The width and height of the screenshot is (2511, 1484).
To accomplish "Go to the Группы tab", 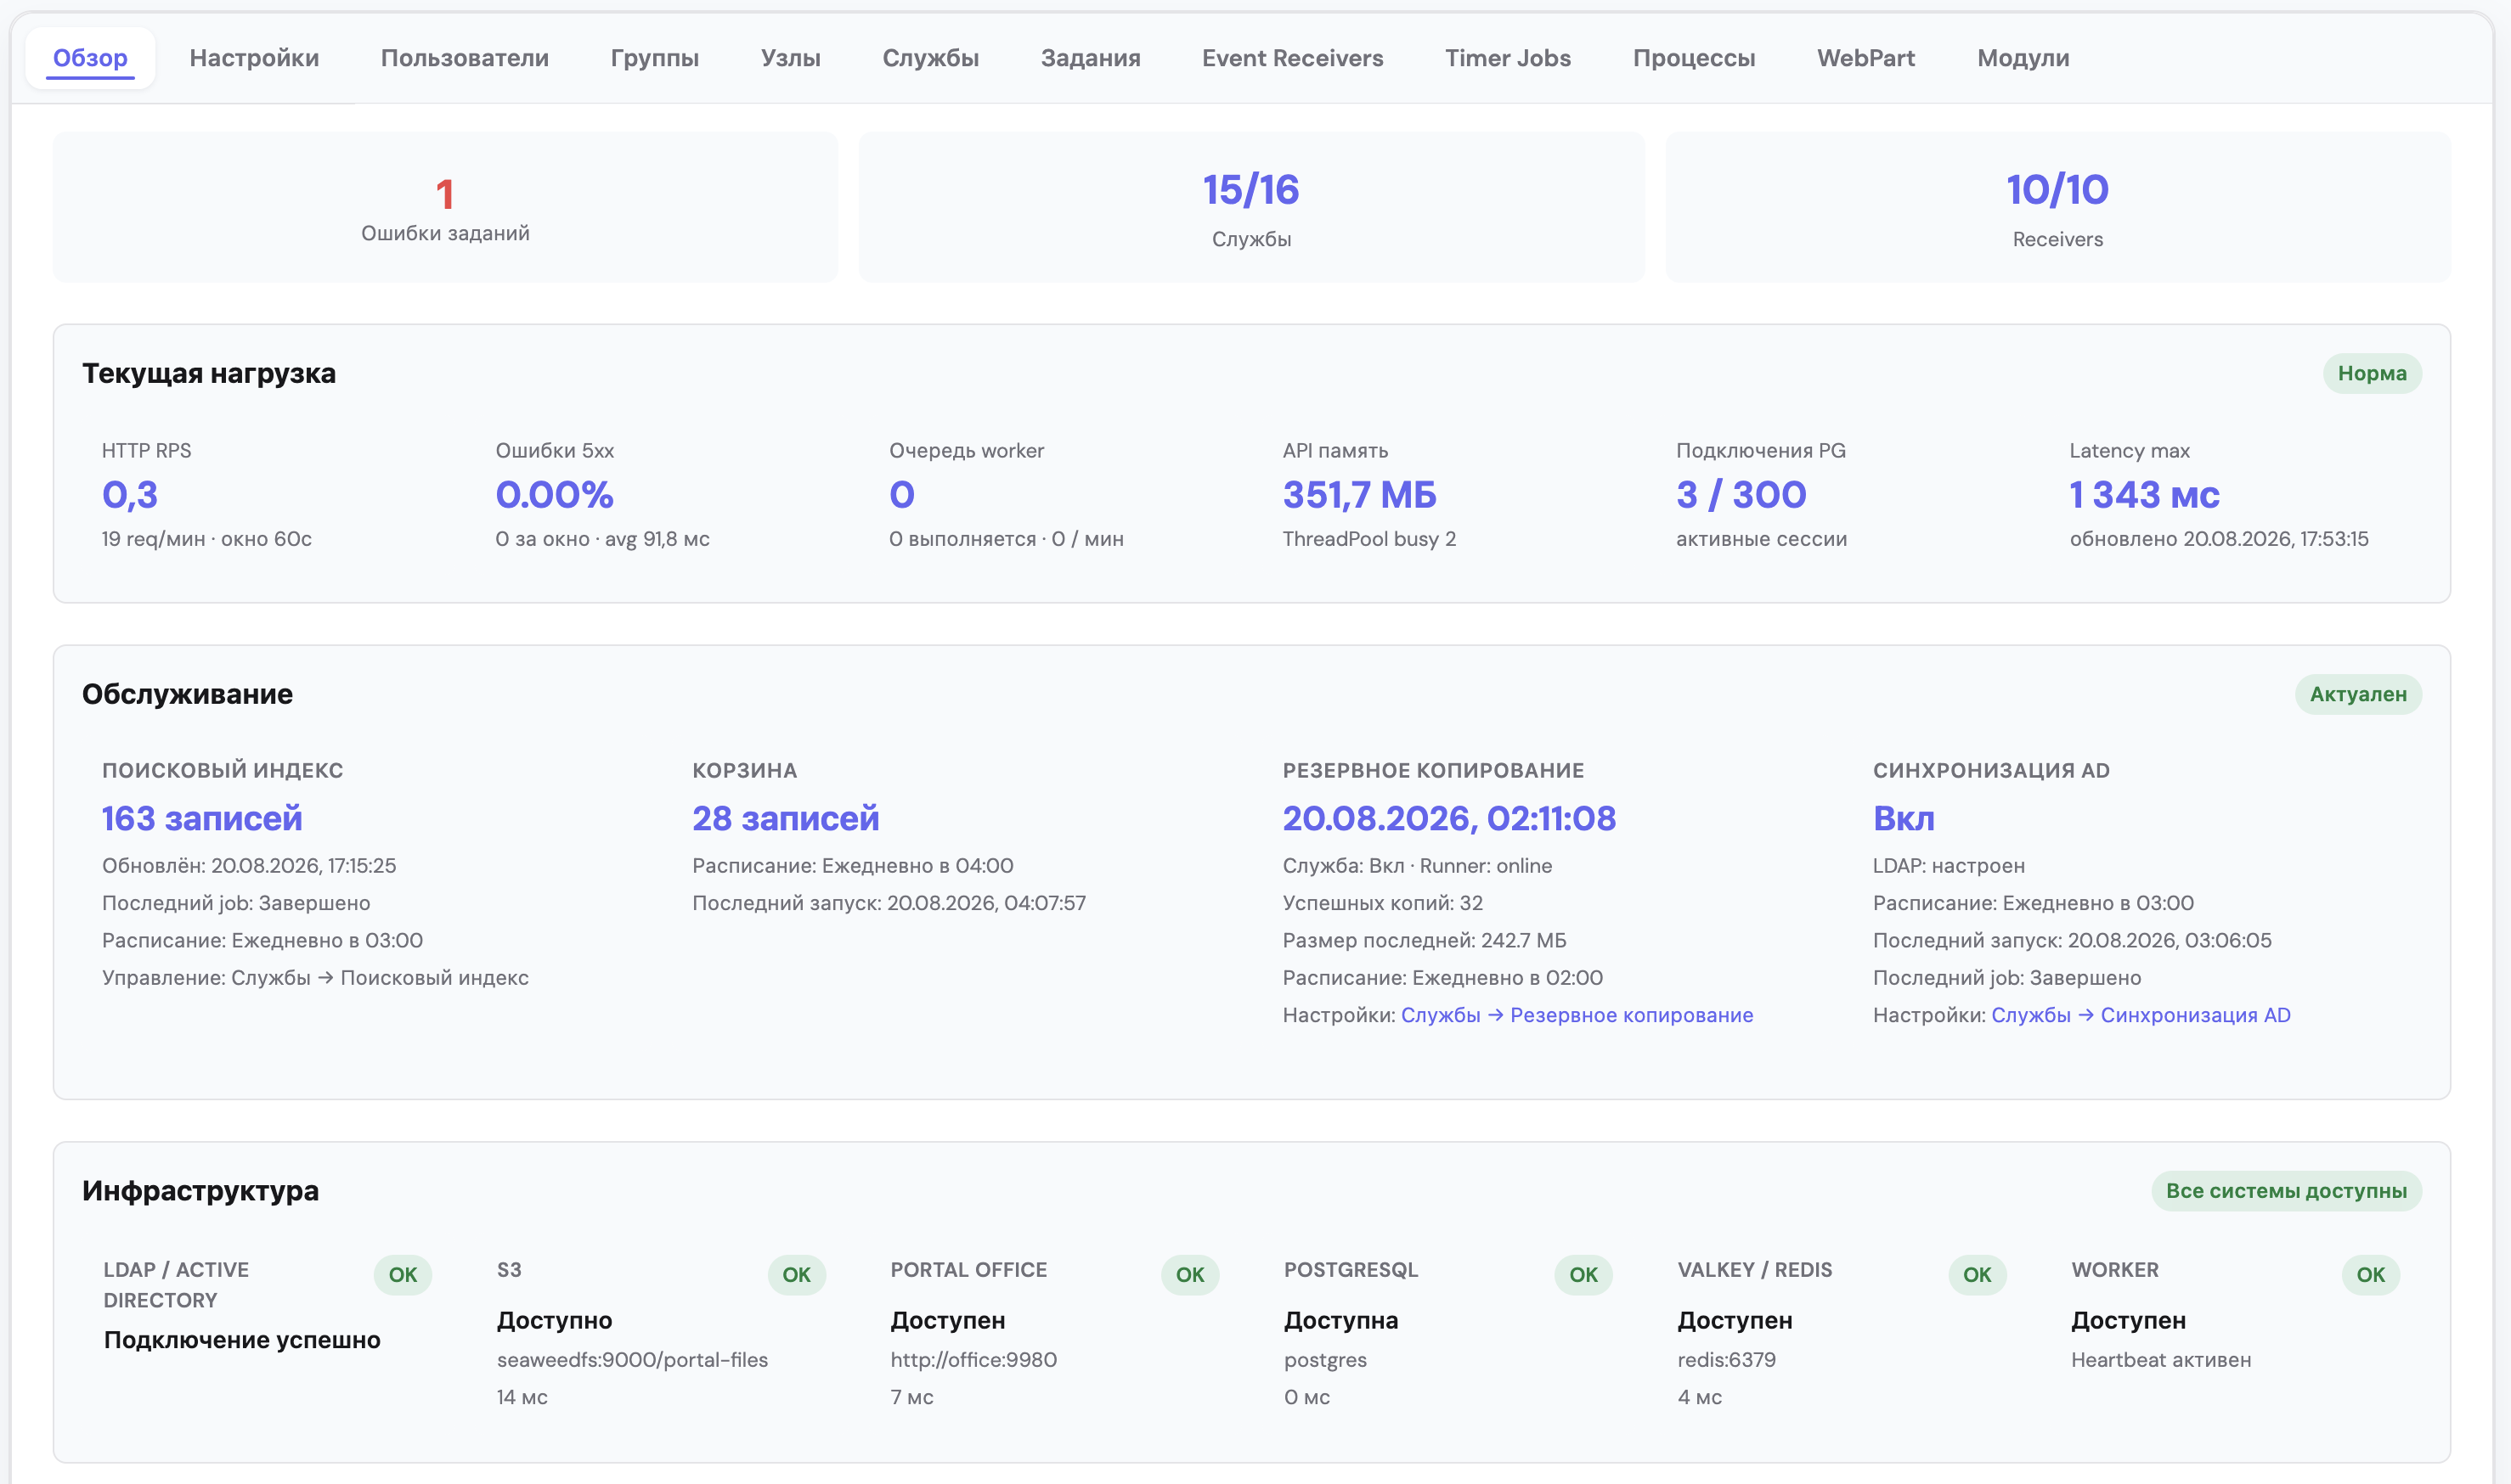I will point(654,58).
